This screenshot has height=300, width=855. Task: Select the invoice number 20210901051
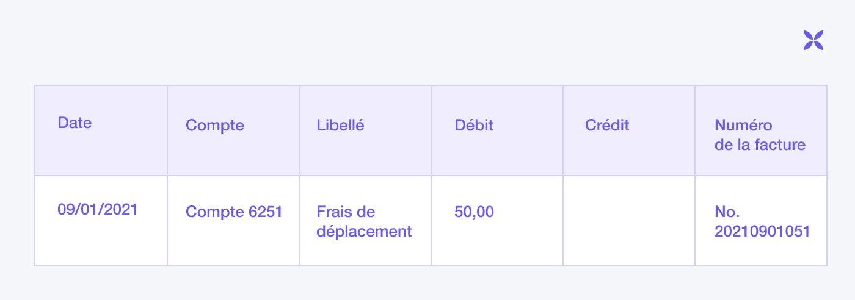tap(762, 231)
